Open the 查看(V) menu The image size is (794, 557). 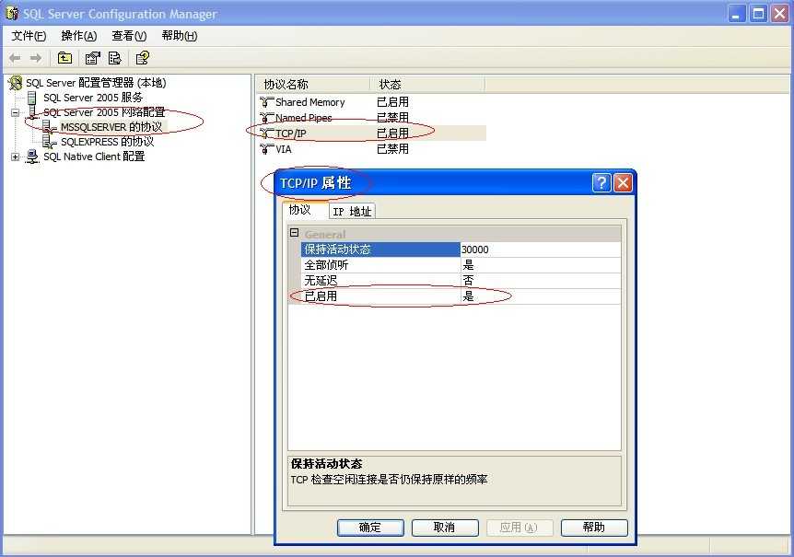point(129,36)
